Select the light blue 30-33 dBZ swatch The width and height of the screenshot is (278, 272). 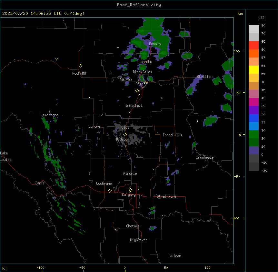[253, 126]
